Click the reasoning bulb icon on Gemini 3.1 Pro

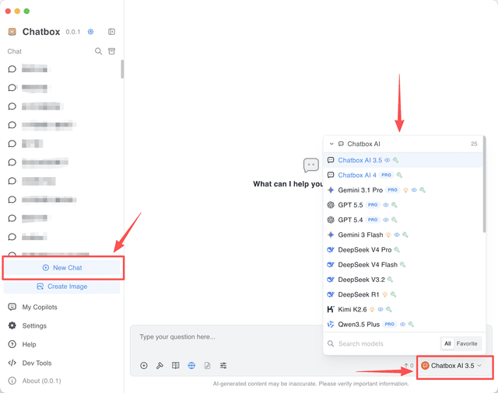click(x=405, y=190)
